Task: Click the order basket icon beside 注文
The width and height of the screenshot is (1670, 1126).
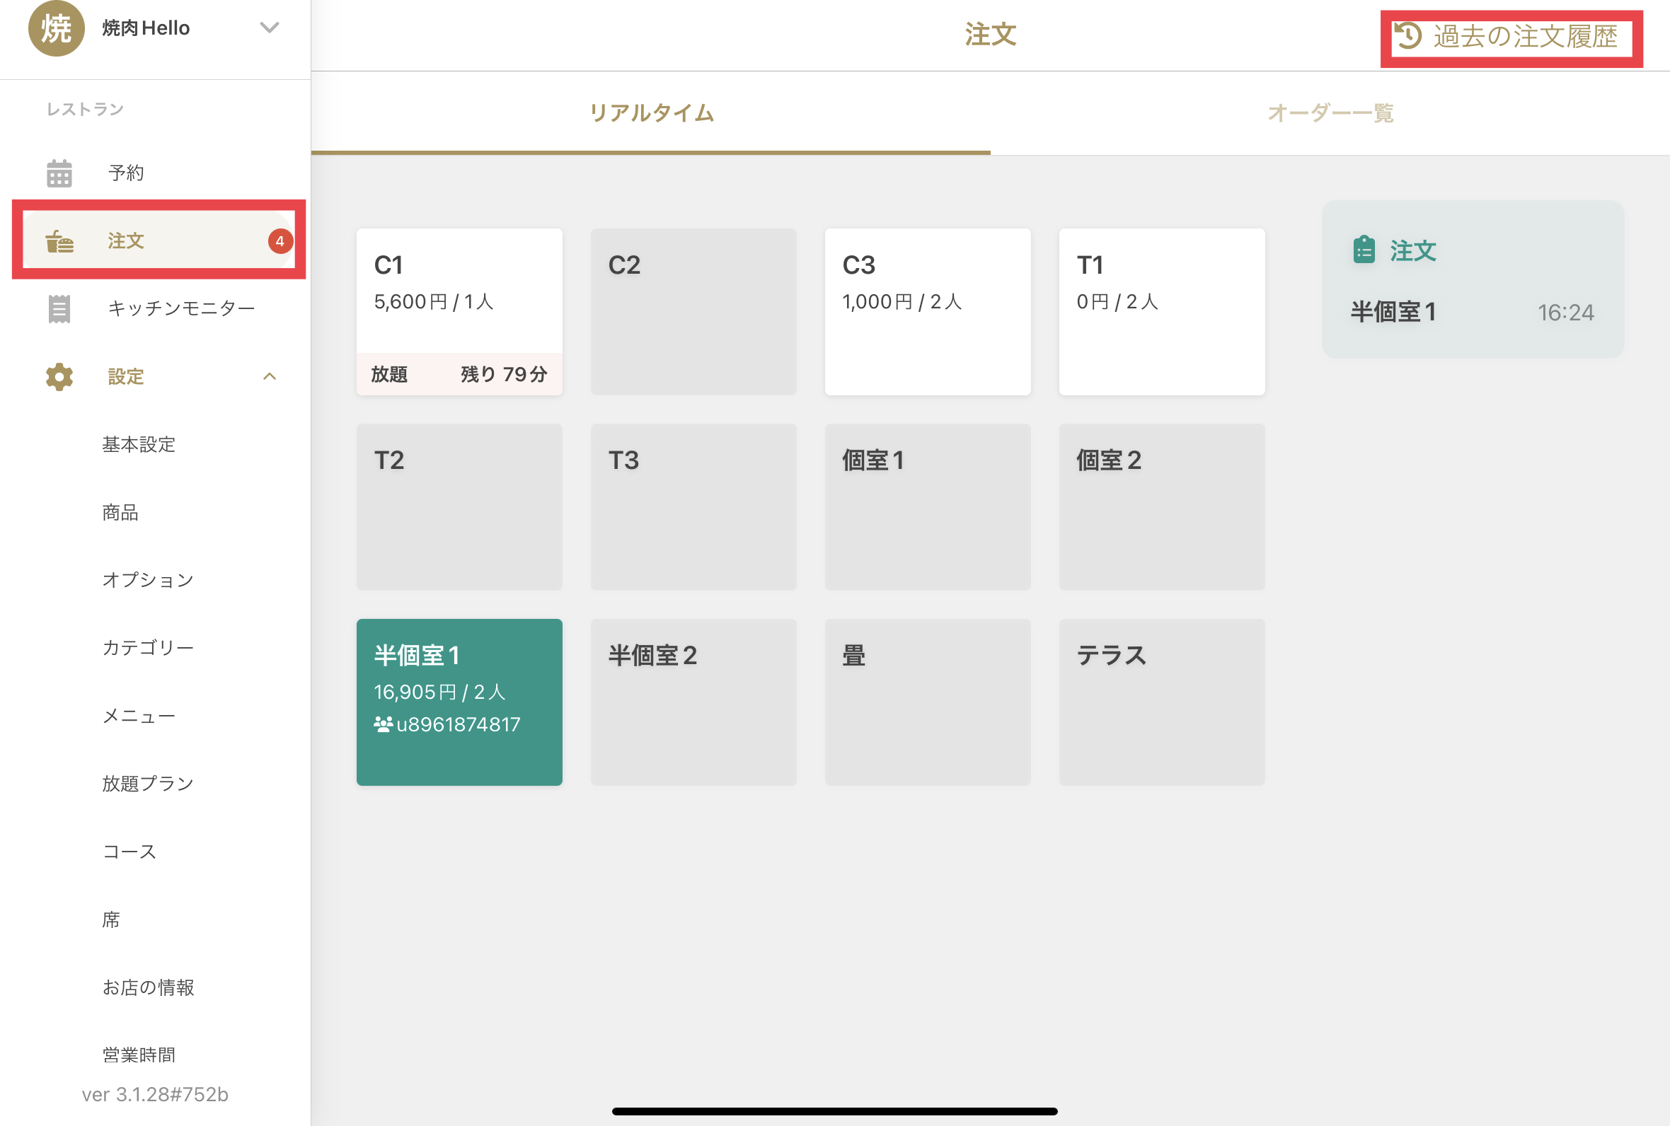Action: [59, 241]
